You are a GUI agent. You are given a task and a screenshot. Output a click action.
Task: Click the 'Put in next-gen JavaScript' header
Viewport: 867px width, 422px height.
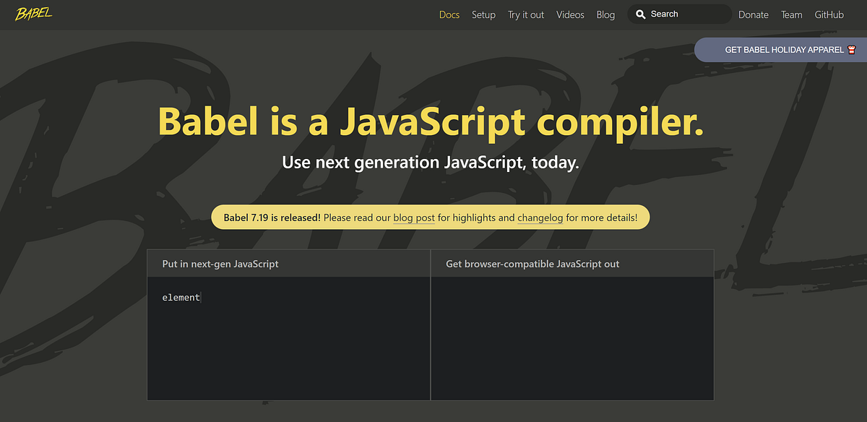220,264
